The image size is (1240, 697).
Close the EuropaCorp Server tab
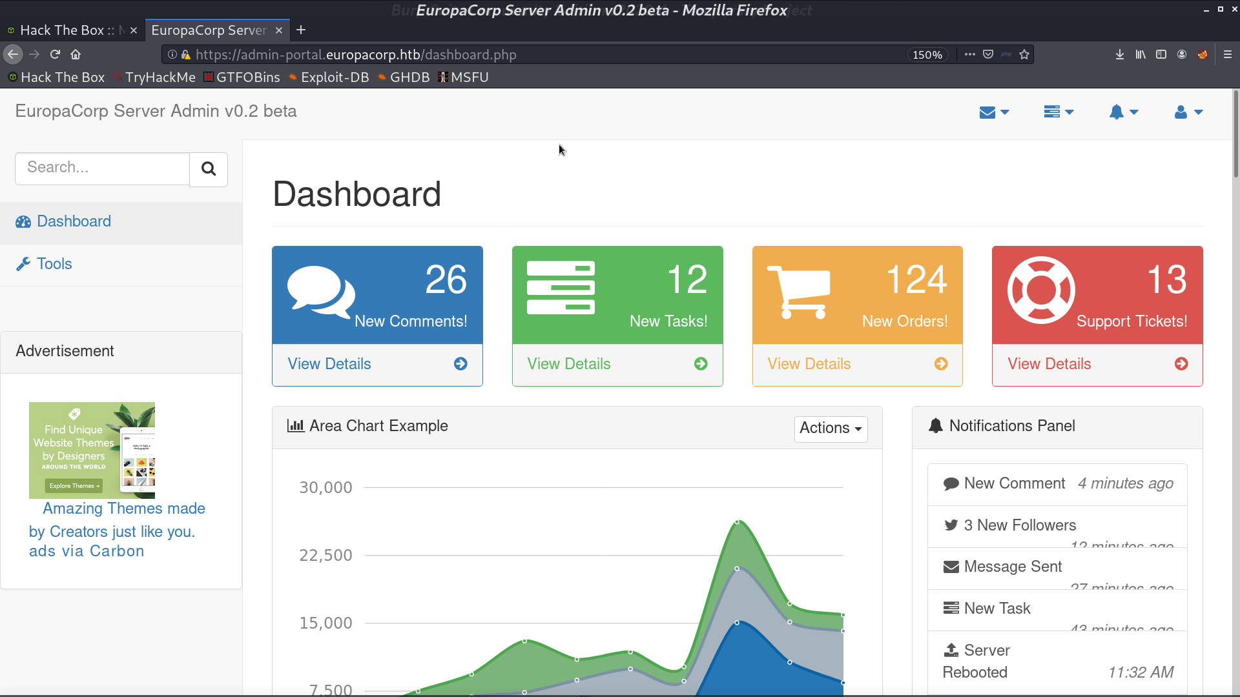(x=279, y=30)
